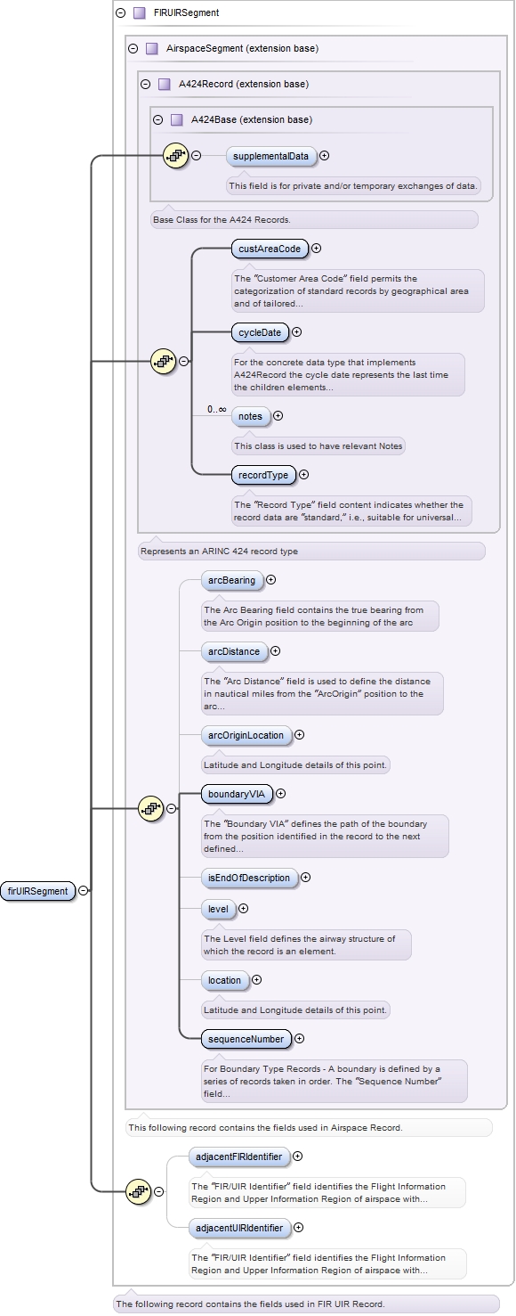Select the sequence compositor icon for custAreaCode group
Image resolution: width=516 pixels, height=1316 pixels.
click(x=163, y=362)
